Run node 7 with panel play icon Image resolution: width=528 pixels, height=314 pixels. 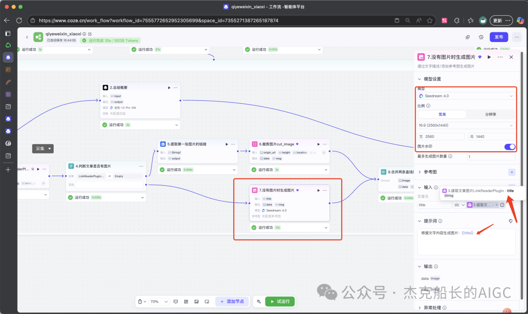489,57
